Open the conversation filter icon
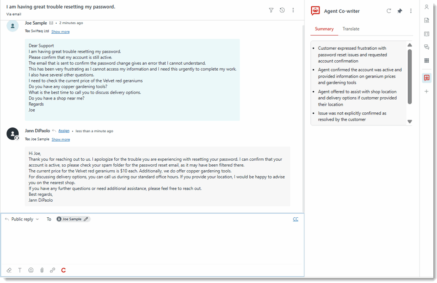437x283 pixels. 271,10
